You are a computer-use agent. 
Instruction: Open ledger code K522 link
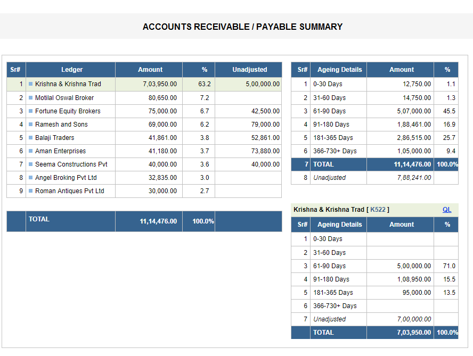378,210
